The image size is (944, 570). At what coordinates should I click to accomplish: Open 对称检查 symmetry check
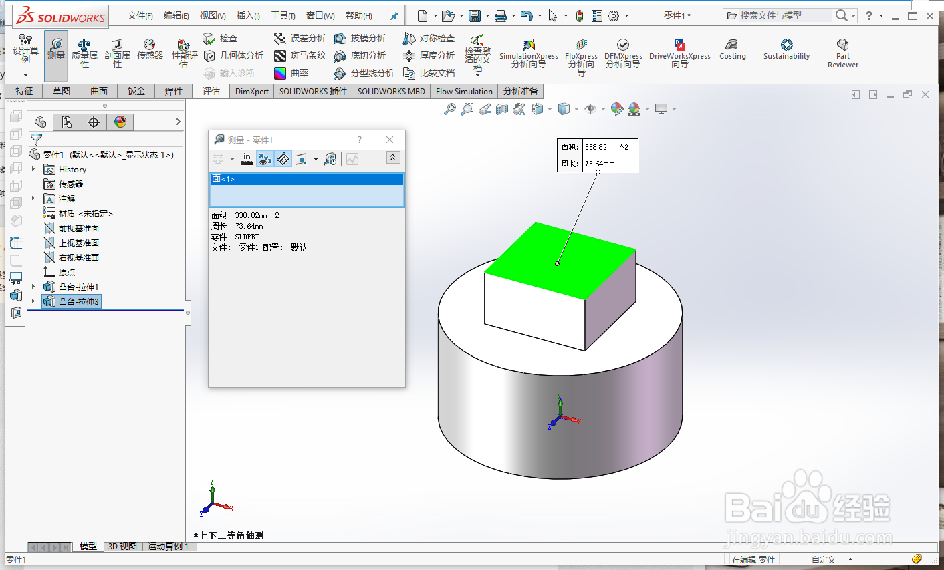click(x=429, y=39)
